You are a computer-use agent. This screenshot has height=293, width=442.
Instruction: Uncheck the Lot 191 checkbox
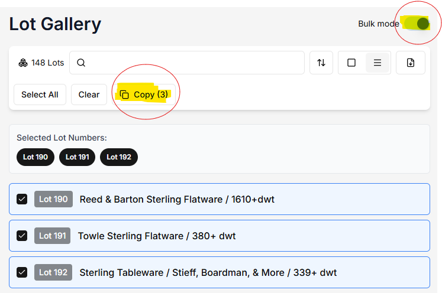22,236
